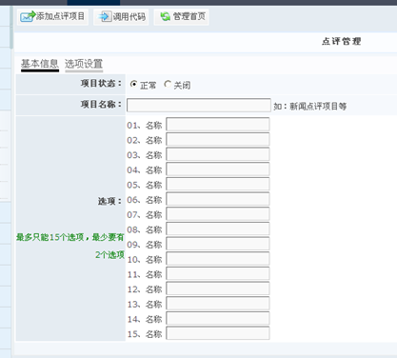
Task: Click the green refresh icon of 管理首页
Action: pos(165,16)
